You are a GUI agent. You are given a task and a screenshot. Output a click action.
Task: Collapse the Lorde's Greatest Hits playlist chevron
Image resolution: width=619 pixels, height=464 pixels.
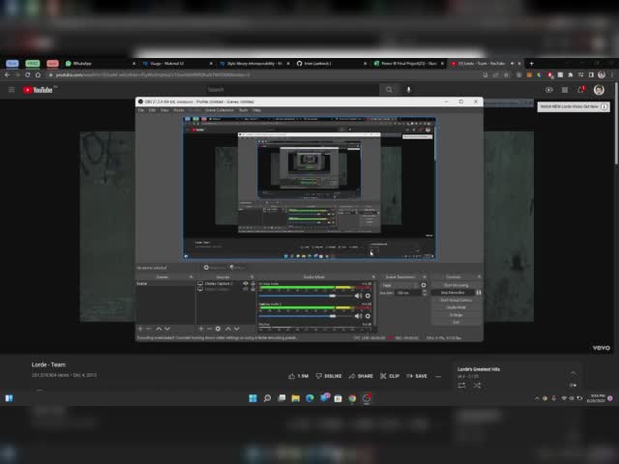coord(573,373)
